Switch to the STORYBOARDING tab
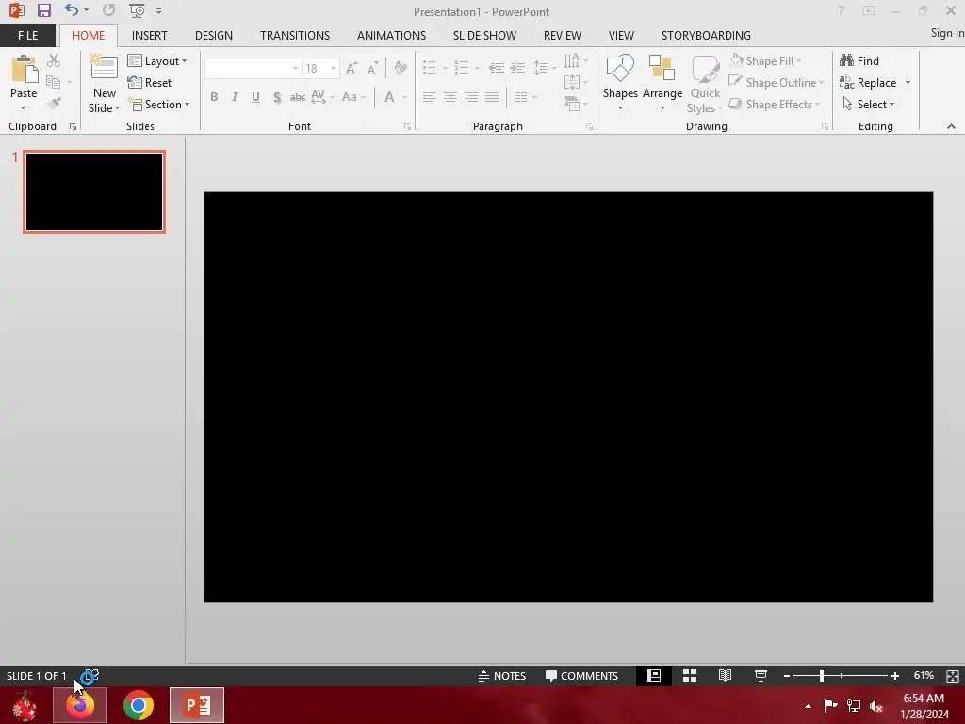The height and width of the screenshot is (724, 965). tap(706, 35)
